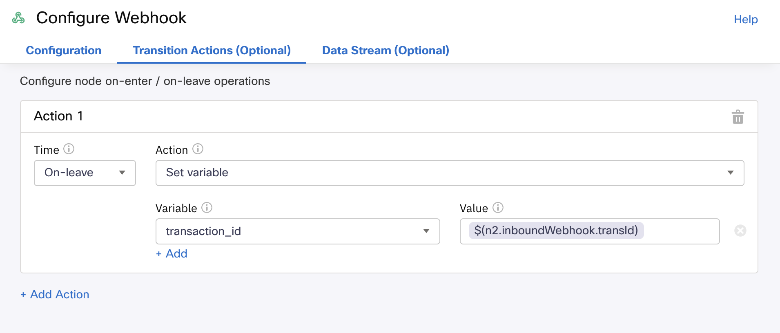780x333 pixels.
Task: Open the Variable dropdown showing transaction_id
Action: coord(297,231)
